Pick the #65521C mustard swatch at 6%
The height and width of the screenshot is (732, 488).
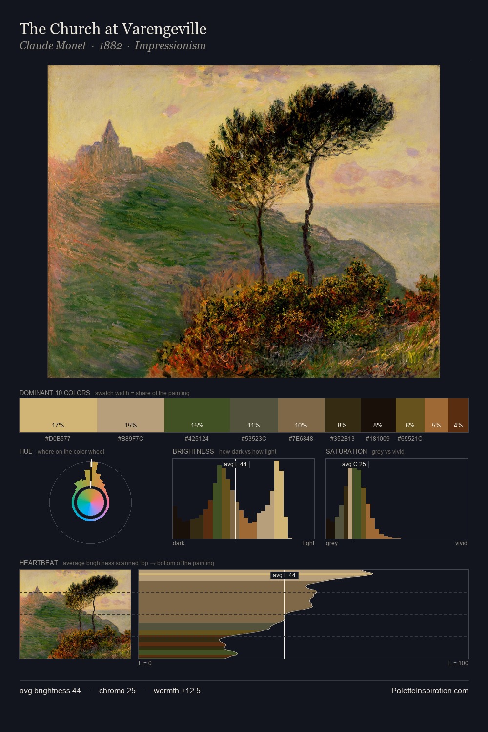pyautogui.click(x=410, y=415)
